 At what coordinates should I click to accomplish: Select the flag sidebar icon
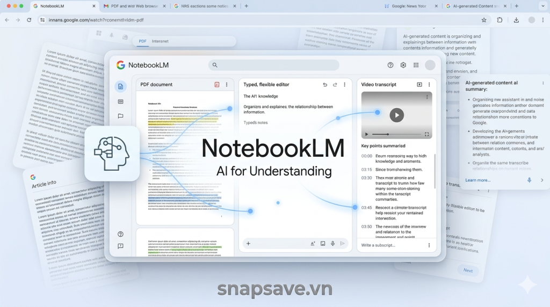point(120,116)
